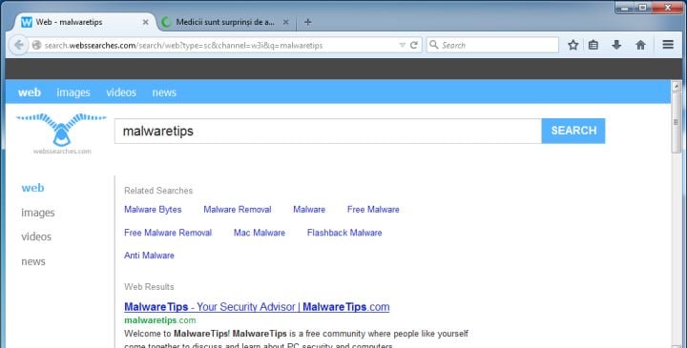This screenshot has height=348, width=687.
Task: Click the globe site identity icon
Action: tap(37, 45)
